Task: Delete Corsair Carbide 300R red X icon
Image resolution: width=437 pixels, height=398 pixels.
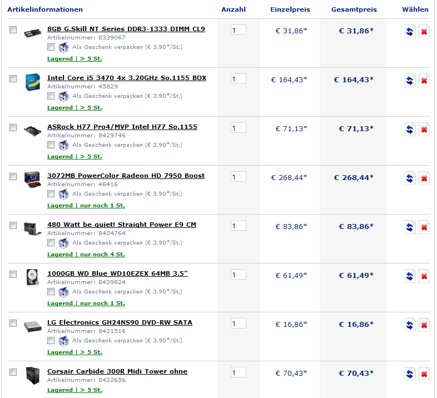Action: tap(424, 374)
